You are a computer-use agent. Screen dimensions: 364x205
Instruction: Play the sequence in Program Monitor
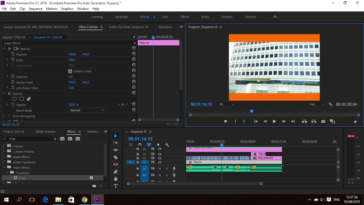(274, 121)
